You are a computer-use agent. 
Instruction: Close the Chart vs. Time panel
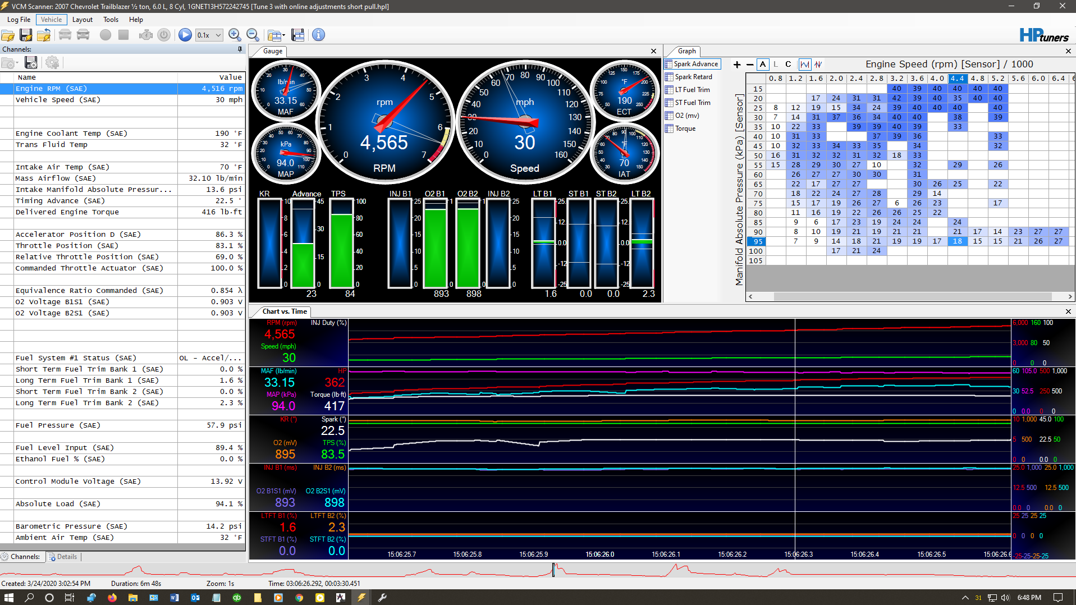click(1068, 311)
